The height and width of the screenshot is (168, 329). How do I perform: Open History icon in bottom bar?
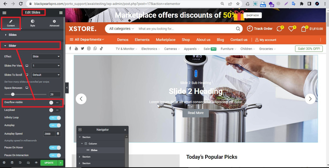(20, 163)
